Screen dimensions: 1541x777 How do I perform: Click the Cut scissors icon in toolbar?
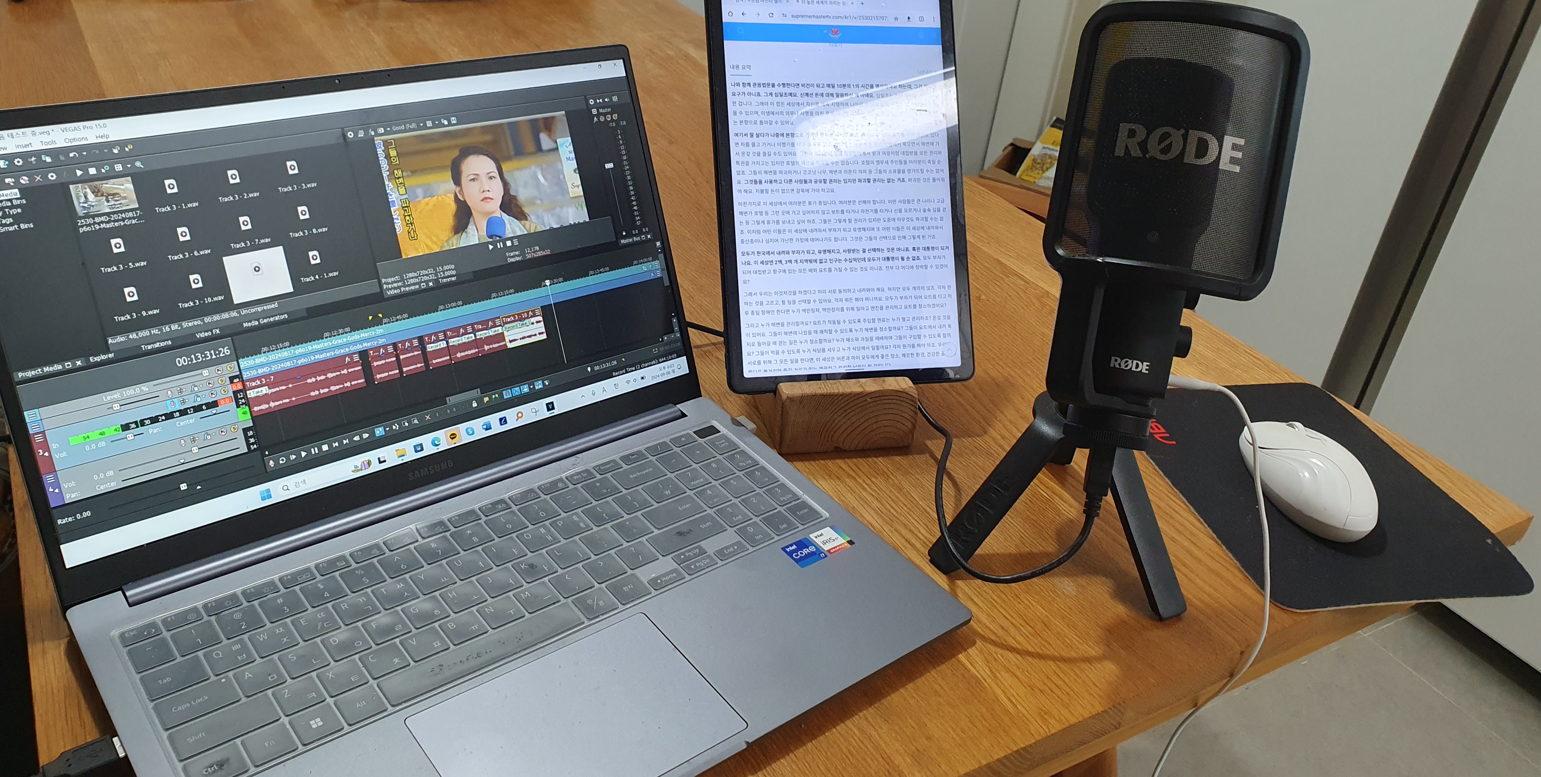32,160
